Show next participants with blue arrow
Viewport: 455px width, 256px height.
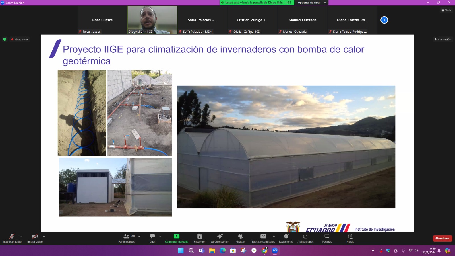(384, 20)
